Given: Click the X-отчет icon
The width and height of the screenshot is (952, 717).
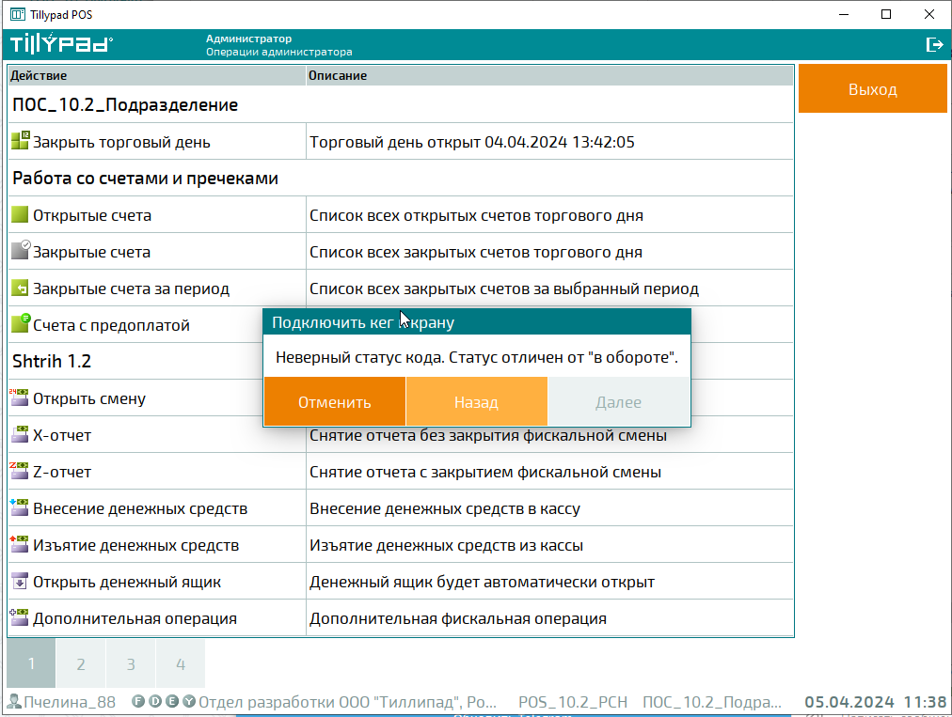Looking at the screenshot, I should [20, 434].
